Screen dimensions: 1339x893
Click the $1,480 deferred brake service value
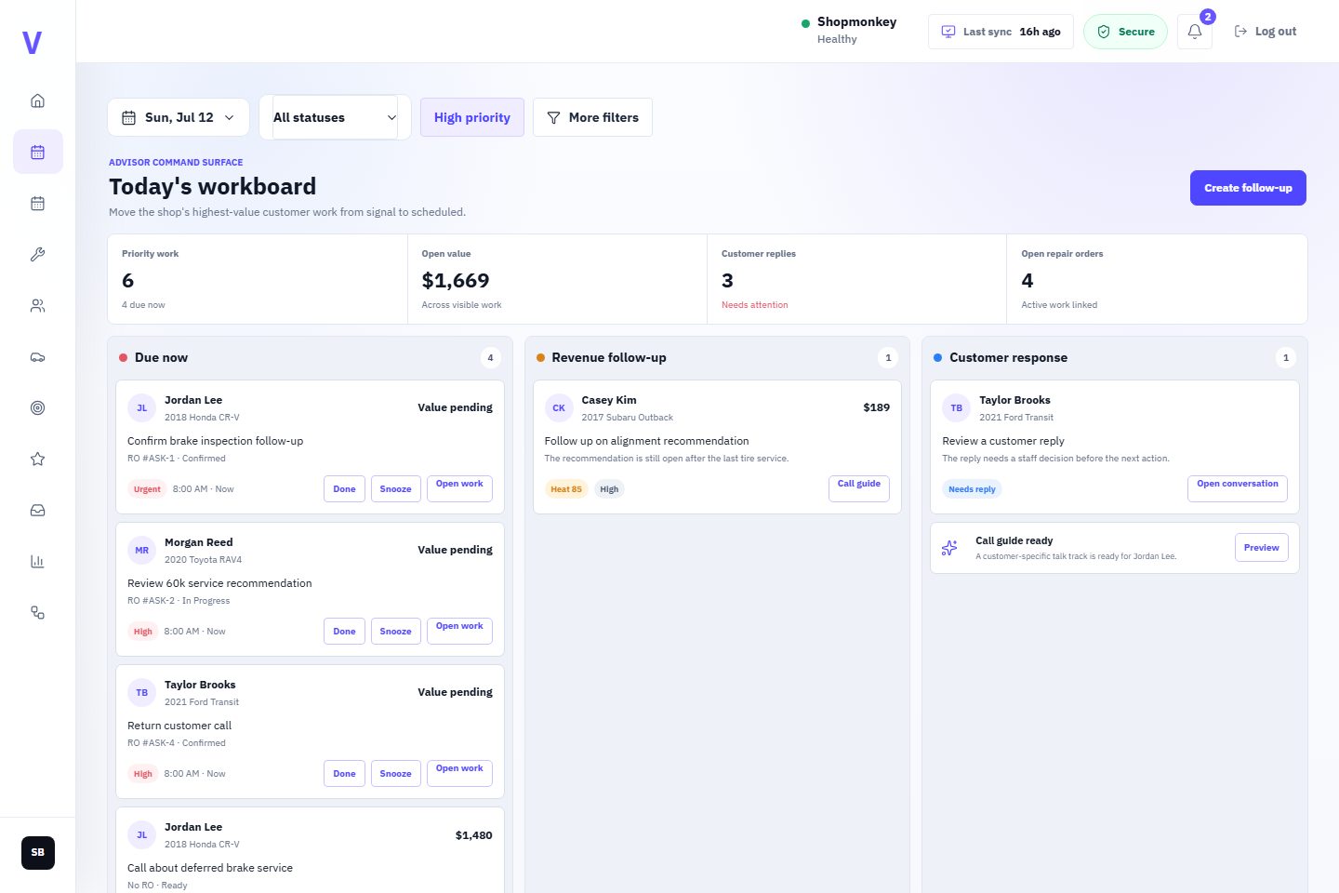[473, 835]
